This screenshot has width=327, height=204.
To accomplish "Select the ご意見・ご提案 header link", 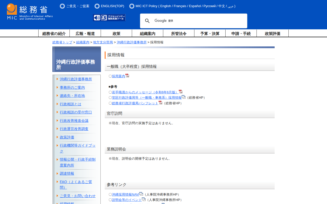I will tap(78, 6).
